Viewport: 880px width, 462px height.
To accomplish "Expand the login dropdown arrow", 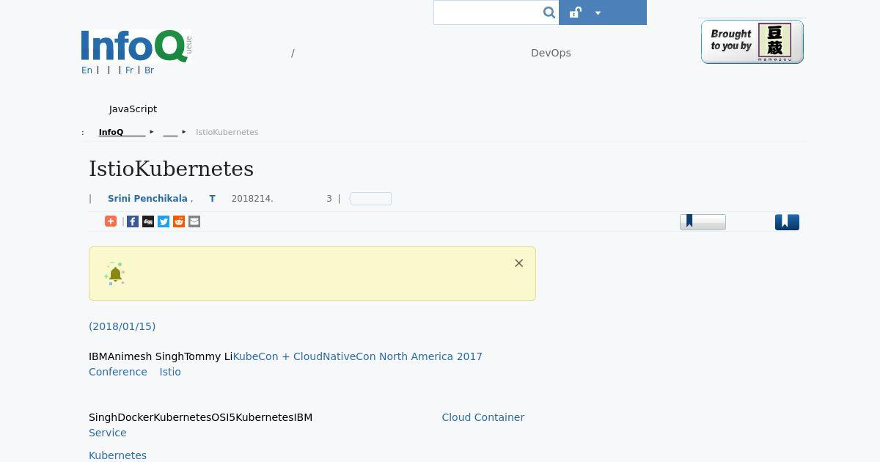I will coord(598,12).
